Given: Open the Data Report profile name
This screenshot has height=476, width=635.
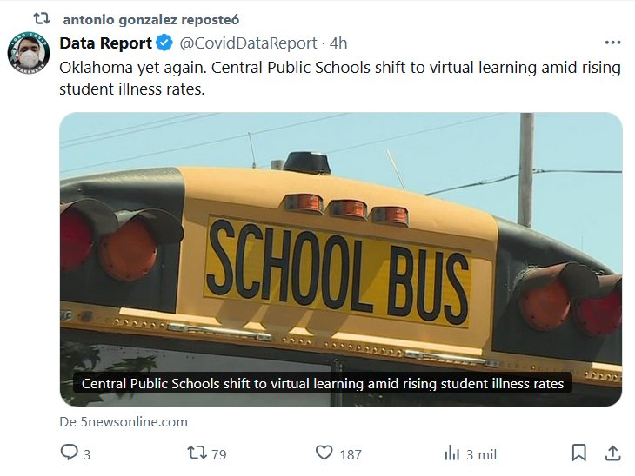Looking at the screenshot, I should pos(105,43).
